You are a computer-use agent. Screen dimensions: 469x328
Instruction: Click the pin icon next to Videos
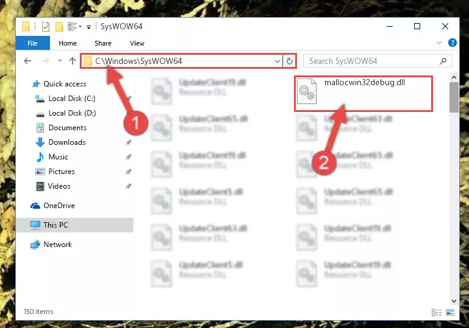pyautogui.click(x=128, y=186)
